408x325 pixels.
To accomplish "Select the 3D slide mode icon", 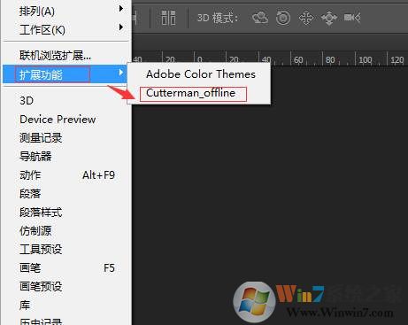I will (x=329, y=18).
